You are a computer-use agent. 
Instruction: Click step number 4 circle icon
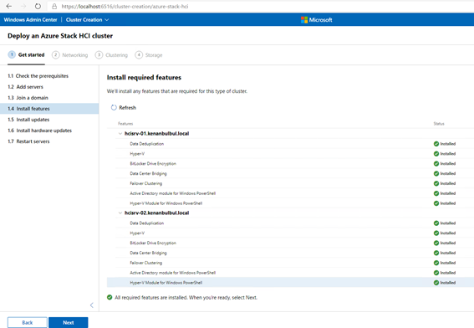(x=139, y=55)
